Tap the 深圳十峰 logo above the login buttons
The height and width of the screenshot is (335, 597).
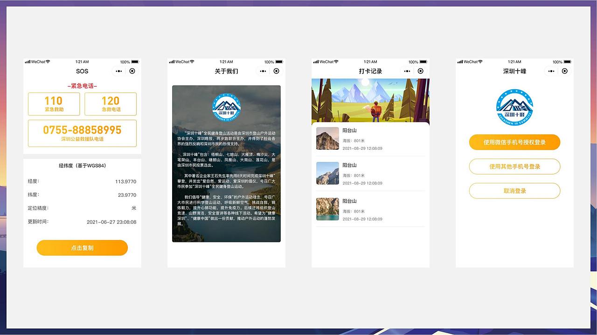tap(514, 107)
